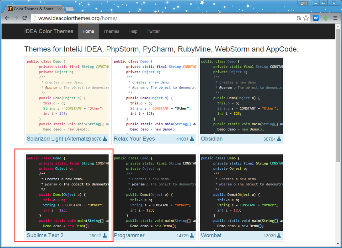The width and height of the screenshot is (342, 248).
Task: Open the Solarized Light (Alternate) theme link
Action: (58, 139)
